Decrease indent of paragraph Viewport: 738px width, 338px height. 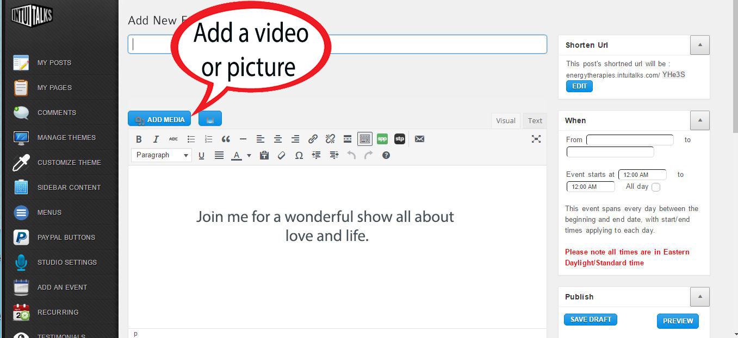click(x=317, y=155)
